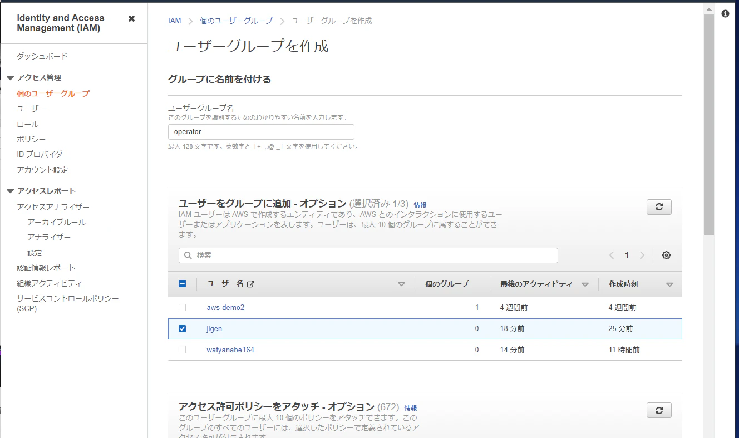
Task: Open アナライザー sub-item in the sidebar
Action: [49, 237]
